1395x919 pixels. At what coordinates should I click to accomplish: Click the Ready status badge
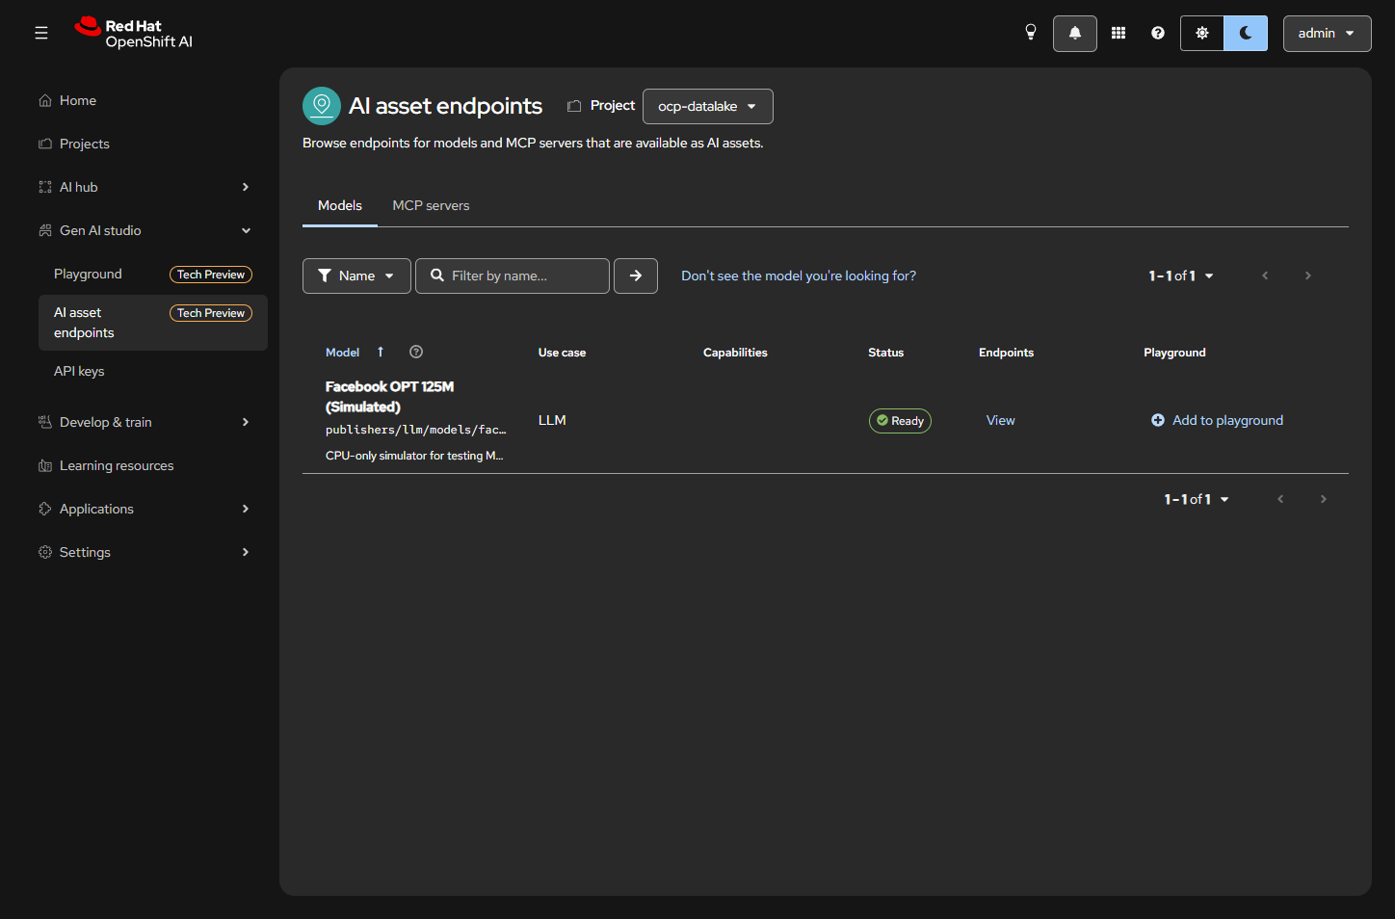[x=900, y=421]
